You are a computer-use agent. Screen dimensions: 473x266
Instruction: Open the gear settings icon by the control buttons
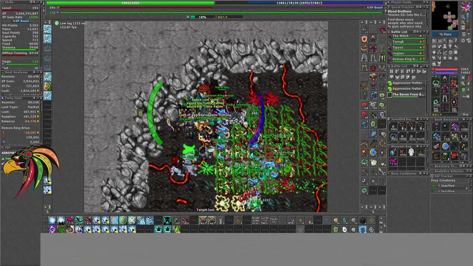(463, 41)
